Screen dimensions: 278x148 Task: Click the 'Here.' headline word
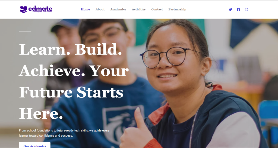[x=41, y=114]
